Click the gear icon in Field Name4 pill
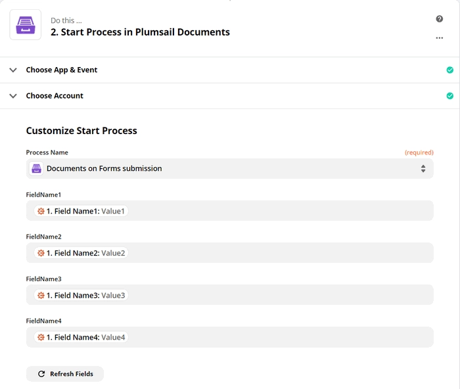Image resolution: width=460 pixels, height=389 pixels. tap(41, 337)
